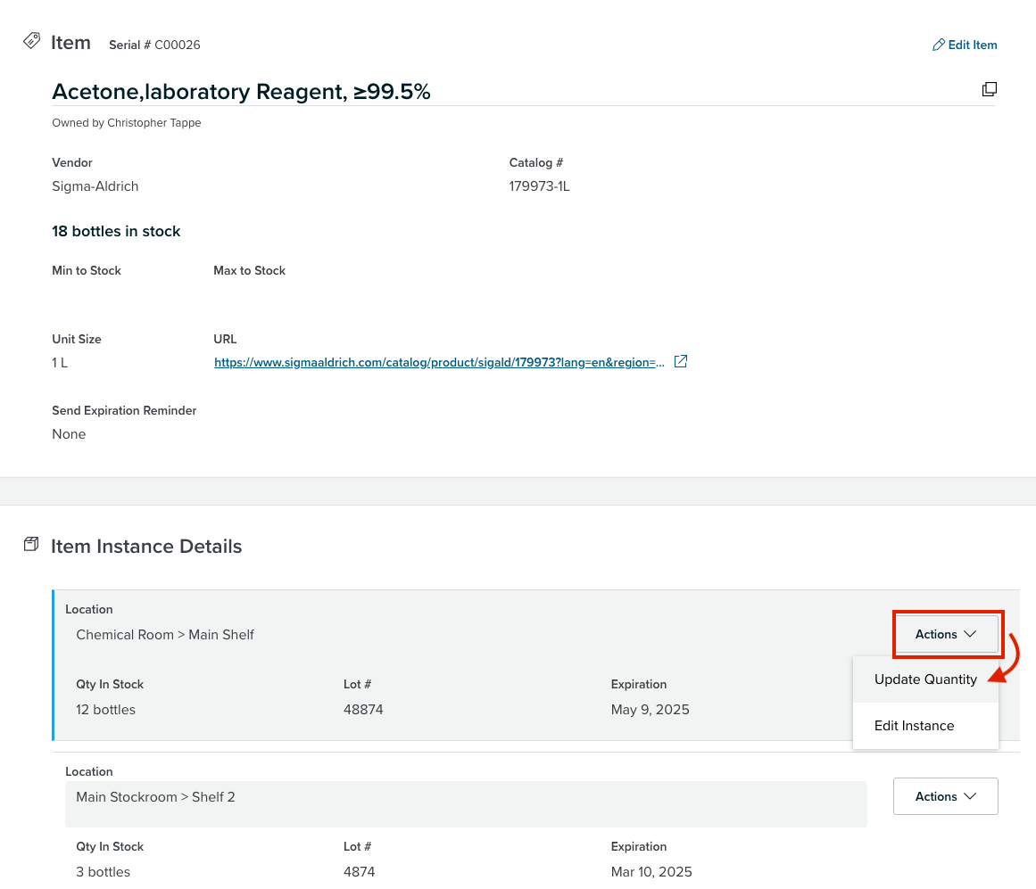Viewport: 1036px width, 889px height.
Task: Click the Chemical Room > Main Shelf location
Action: 164,635
